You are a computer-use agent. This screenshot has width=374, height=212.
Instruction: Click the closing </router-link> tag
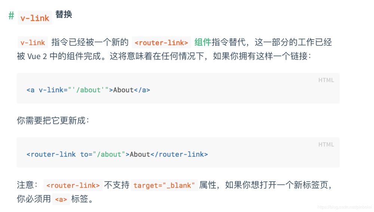179,155
